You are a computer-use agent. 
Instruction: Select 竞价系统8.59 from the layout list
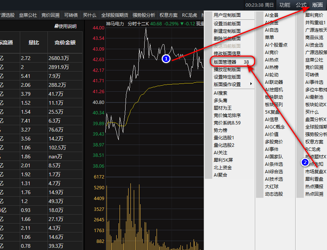227,123
